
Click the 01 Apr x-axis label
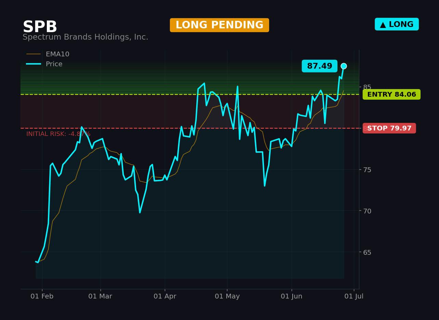coord(165,296)
